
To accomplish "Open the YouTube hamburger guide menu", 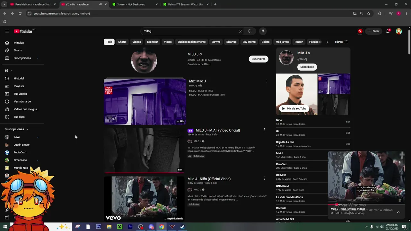I will (7, 31).
